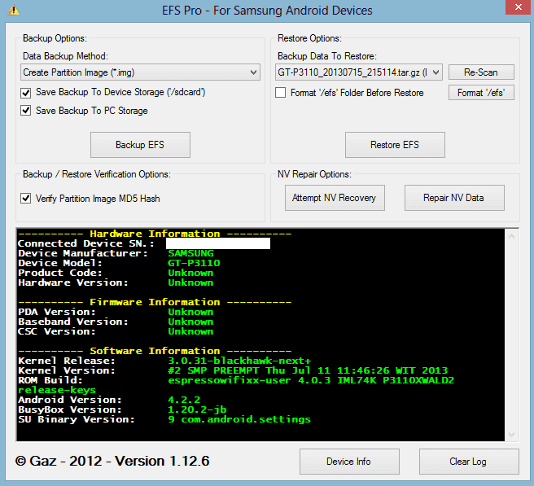Click the Re-Scan button
Image resolution: width=534 pixels, height=486 pixels.
pos(481,72)
